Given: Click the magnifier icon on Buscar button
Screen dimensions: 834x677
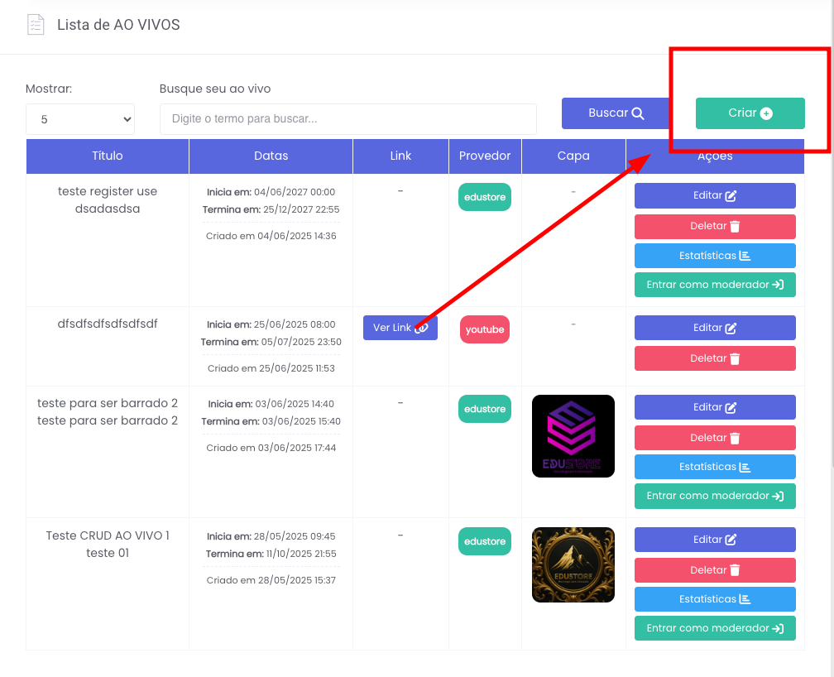Looking at the screenshot, I should [637, 113].
